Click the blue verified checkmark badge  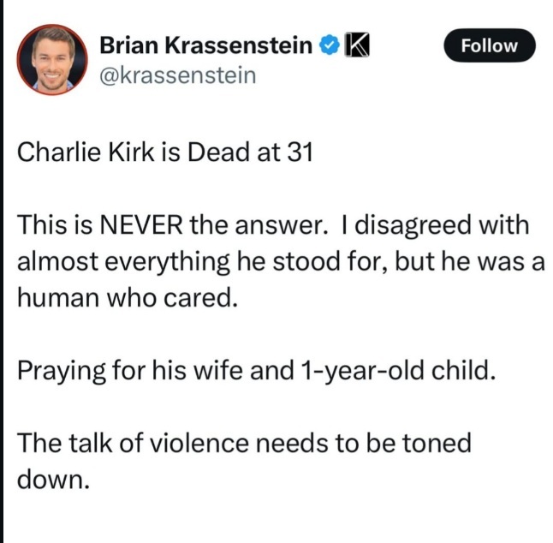(328, 45)
